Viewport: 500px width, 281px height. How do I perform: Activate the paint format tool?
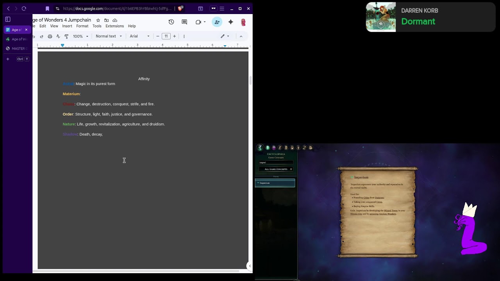click(x=66, y=36)
